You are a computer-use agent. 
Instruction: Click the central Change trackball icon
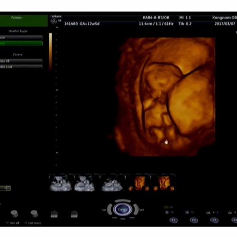coord(123,210)
